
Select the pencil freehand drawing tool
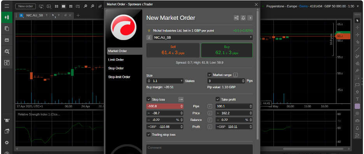[357, 56]
